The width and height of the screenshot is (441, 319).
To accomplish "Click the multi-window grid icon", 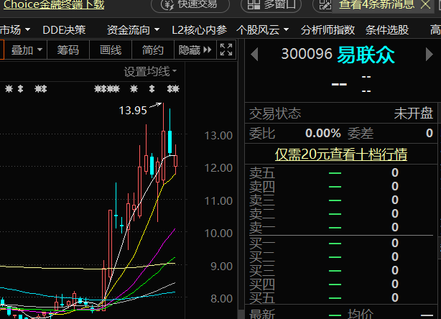I will click(254, 4).
